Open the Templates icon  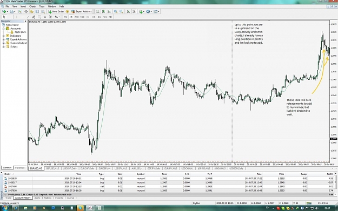click(155, 11)
